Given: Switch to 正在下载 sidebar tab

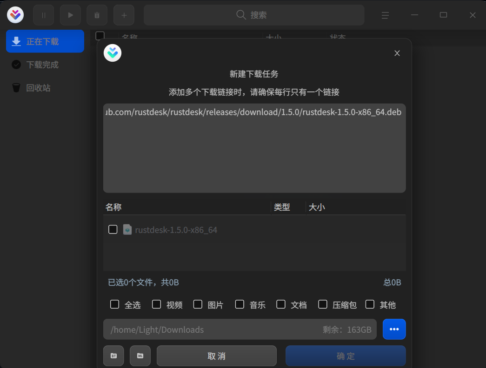Looking at the screenshot, I should click(45, 41).
